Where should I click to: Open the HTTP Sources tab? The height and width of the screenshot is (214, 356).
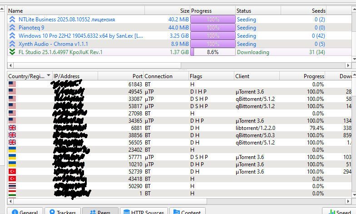coord(143,212)
